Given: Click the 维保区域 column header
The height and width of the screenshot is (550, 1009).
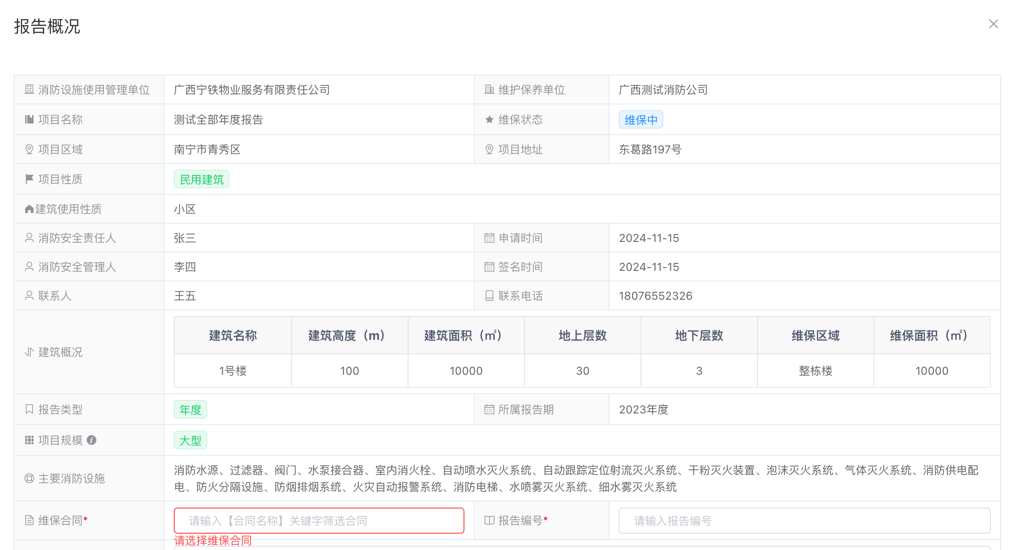Looking at the screenshot, I should tap(815, 335).
